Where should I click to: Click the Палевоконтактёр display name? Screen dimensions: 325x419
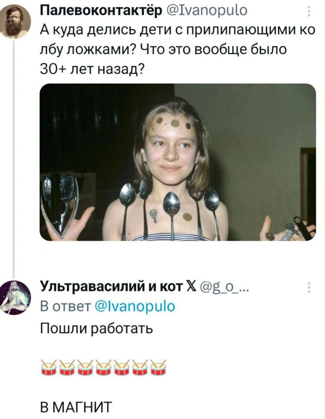[101, 11]
